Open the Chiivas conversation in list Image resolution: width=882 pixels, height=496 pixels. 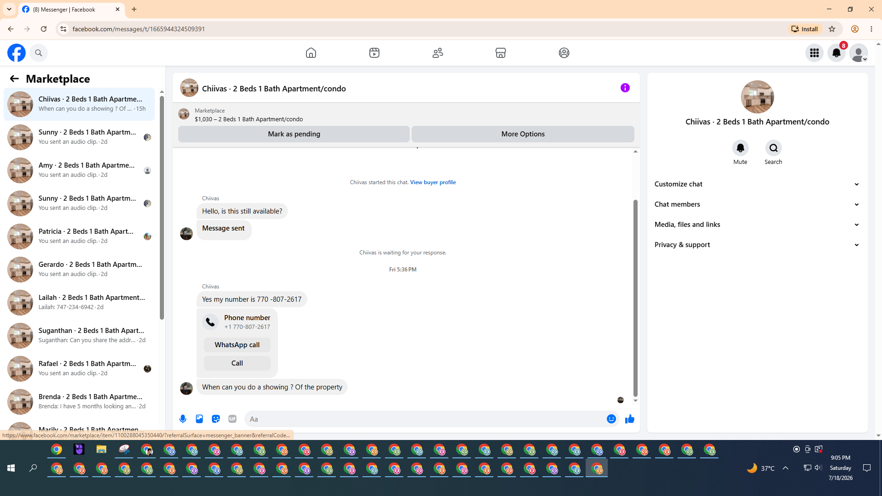pyautogui.click(x=79, y=104)
